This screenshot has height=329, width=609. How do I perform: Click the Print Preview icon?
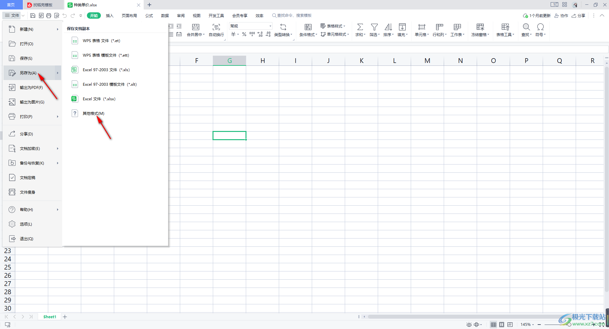point(57,16)
